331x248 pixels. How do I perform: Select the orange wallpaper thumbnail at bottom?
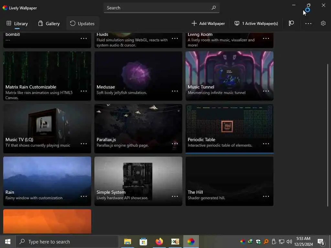(47, 222)
